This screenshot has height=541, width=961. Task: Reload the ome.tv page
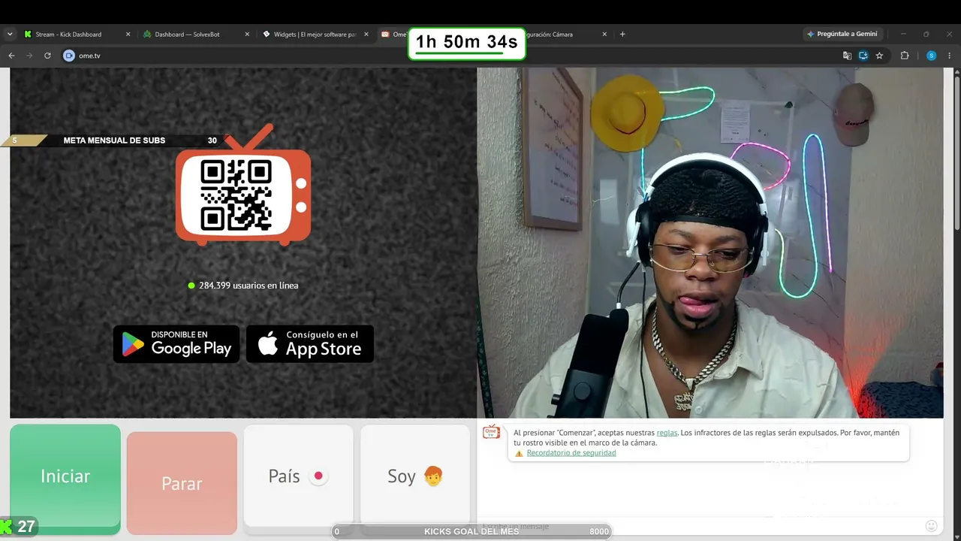(x=47, y=56)
